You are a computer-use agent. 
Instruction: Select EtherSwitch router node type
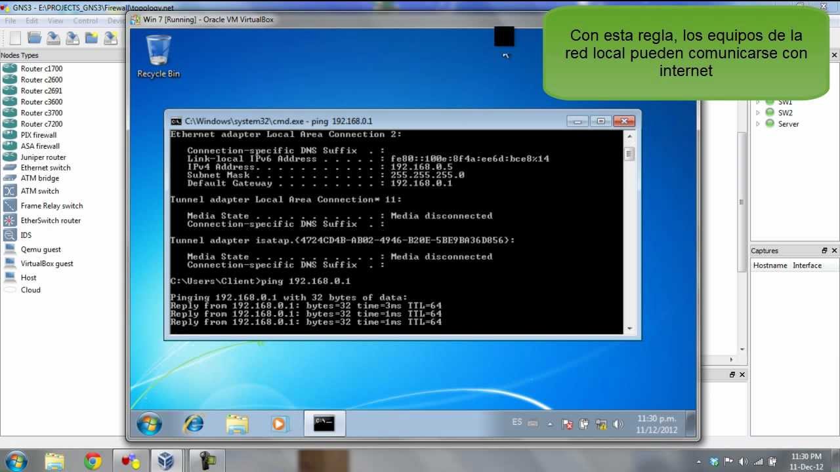point(51,220)
